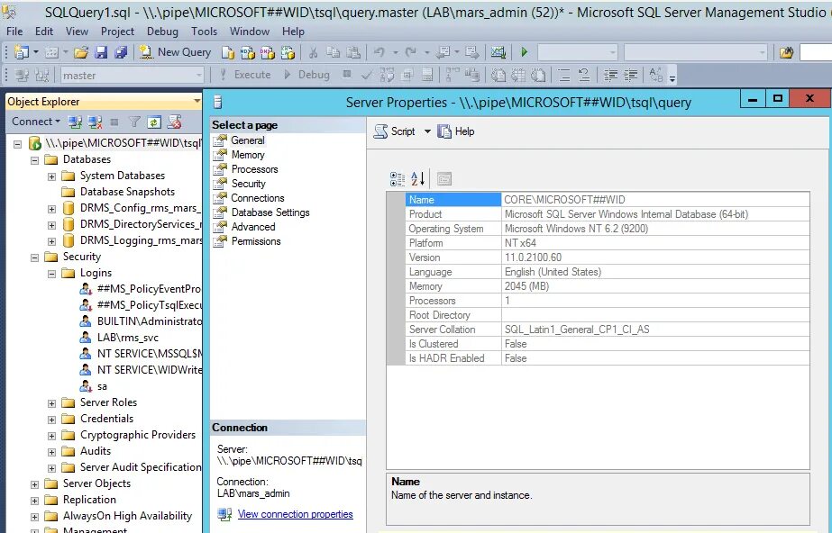
Task: Open the View menu
Action: (77, 32)
